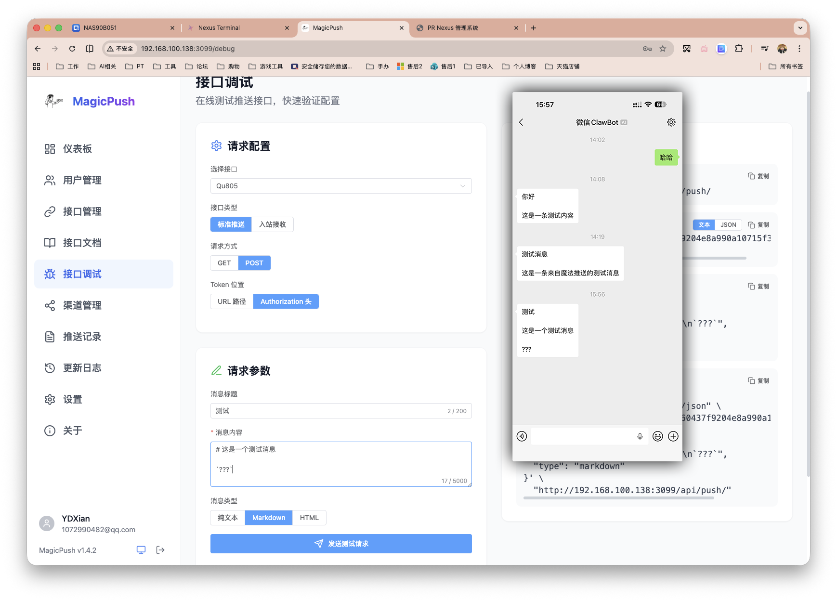This screenshot has height=601, width=837.
Task: Open settings gear in the 微信 ClawBot header
Action: click(671, 122)
